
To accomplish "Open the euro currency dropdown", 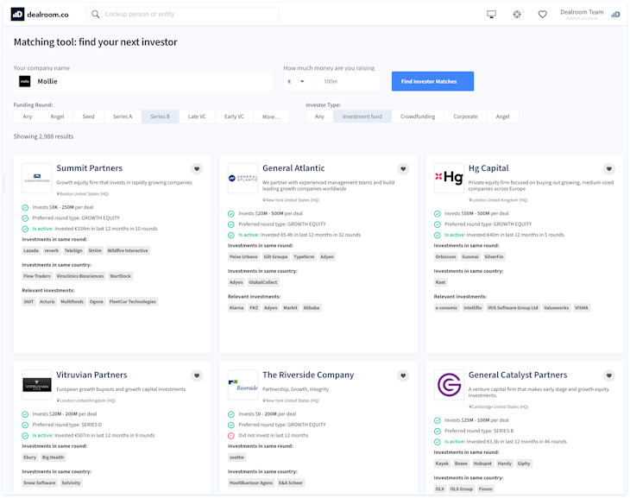I will pyautogui.click(x=296, y=82).
